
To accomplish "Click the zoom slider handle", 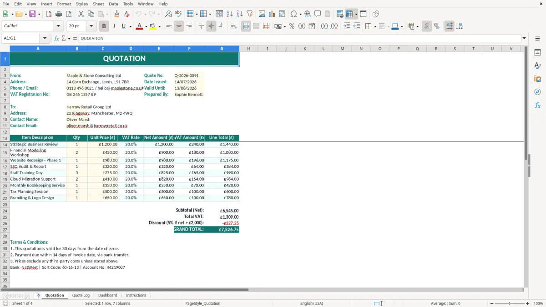I will point(510,303).
